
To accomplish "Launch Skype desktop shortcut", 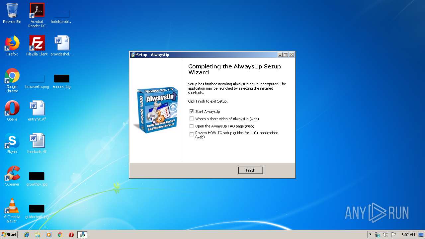I will tap(12, 143).
